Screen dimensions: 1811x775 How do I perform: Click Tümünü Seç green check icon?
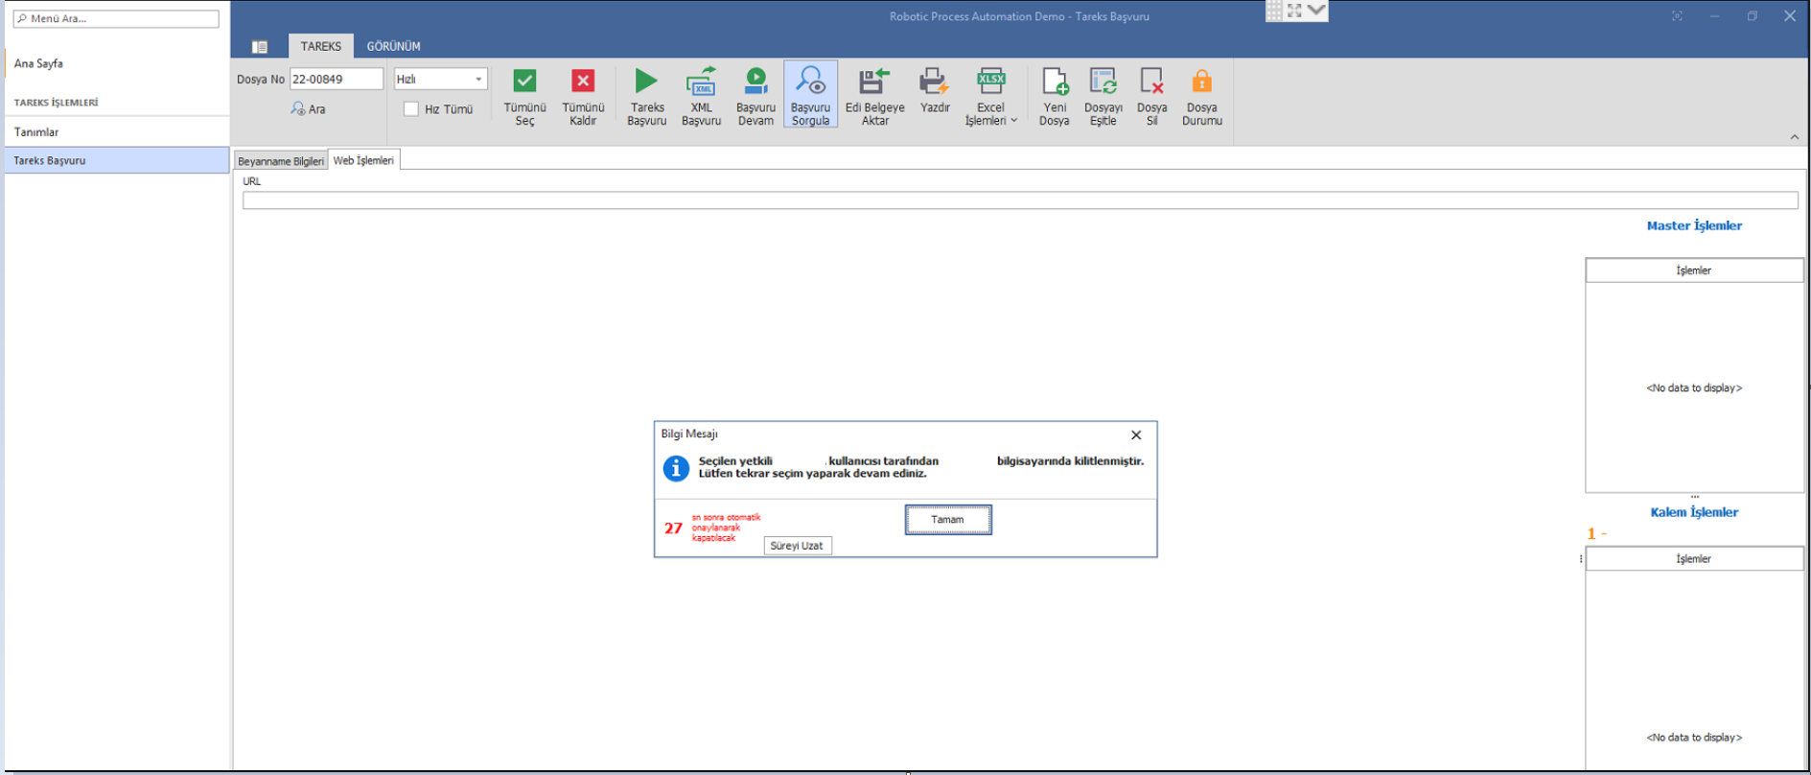(x=524, y=82)
